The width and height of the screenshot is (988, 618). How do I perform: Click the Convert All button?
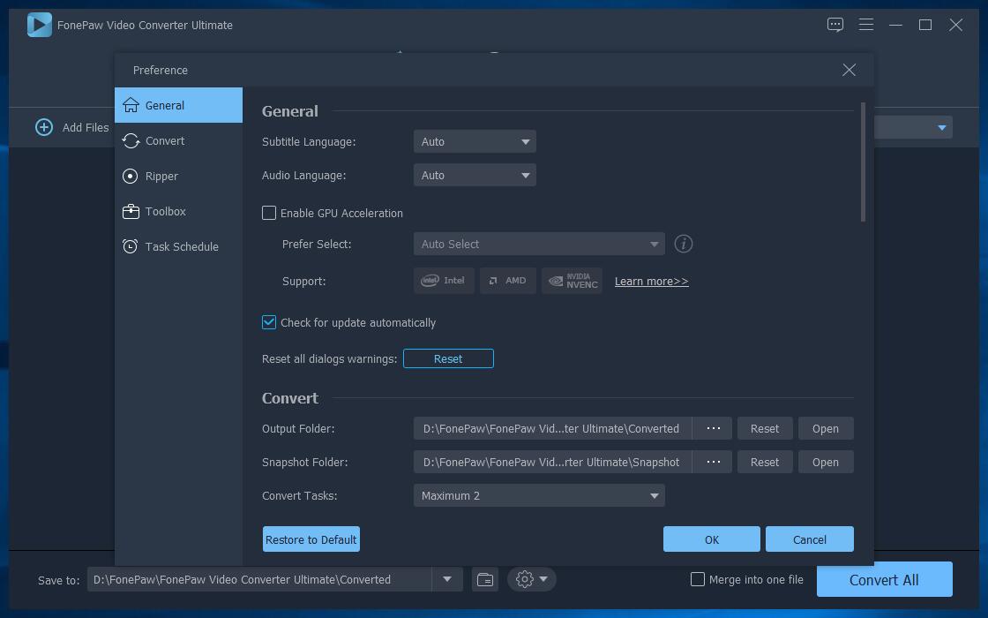[884, 579]
